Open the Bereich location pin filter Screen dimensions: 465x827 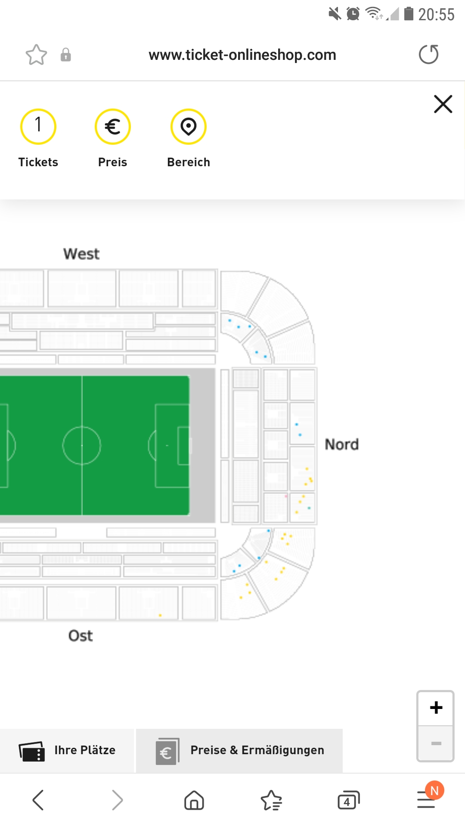pos(189,127)
